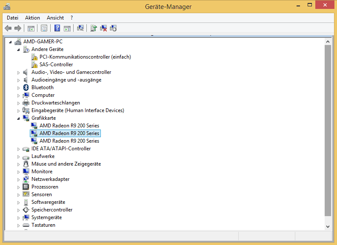Open the Aktion menu

click(32, 18)
